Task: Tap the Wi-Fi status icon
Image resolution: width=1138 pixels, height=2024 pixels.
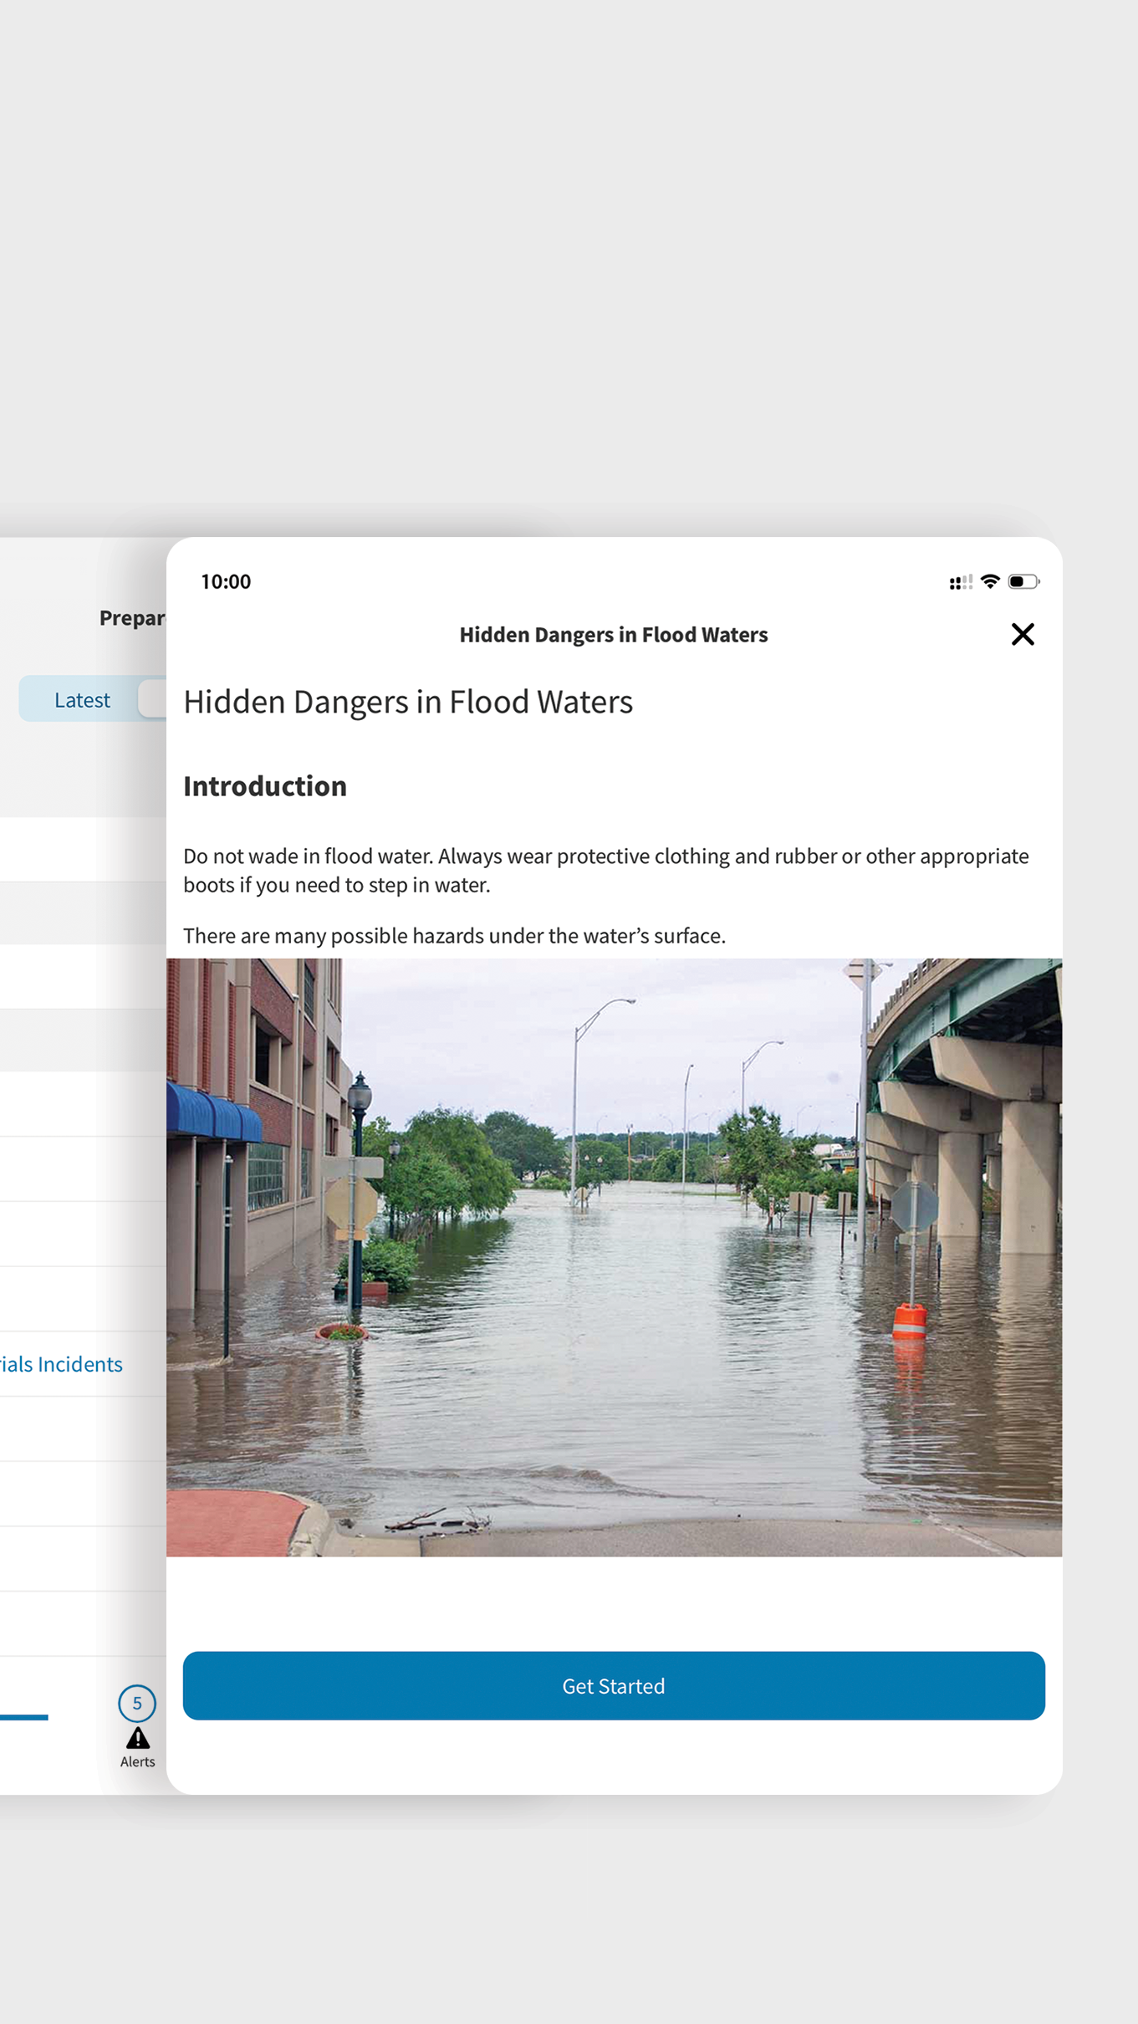Action: pos(990,581)
